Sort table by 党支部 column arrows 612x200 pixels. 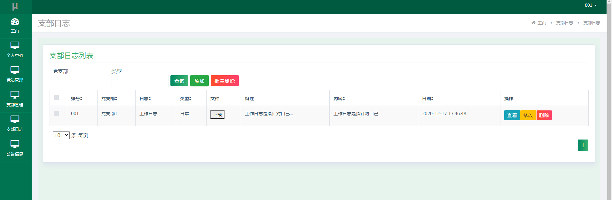(116, 99)
